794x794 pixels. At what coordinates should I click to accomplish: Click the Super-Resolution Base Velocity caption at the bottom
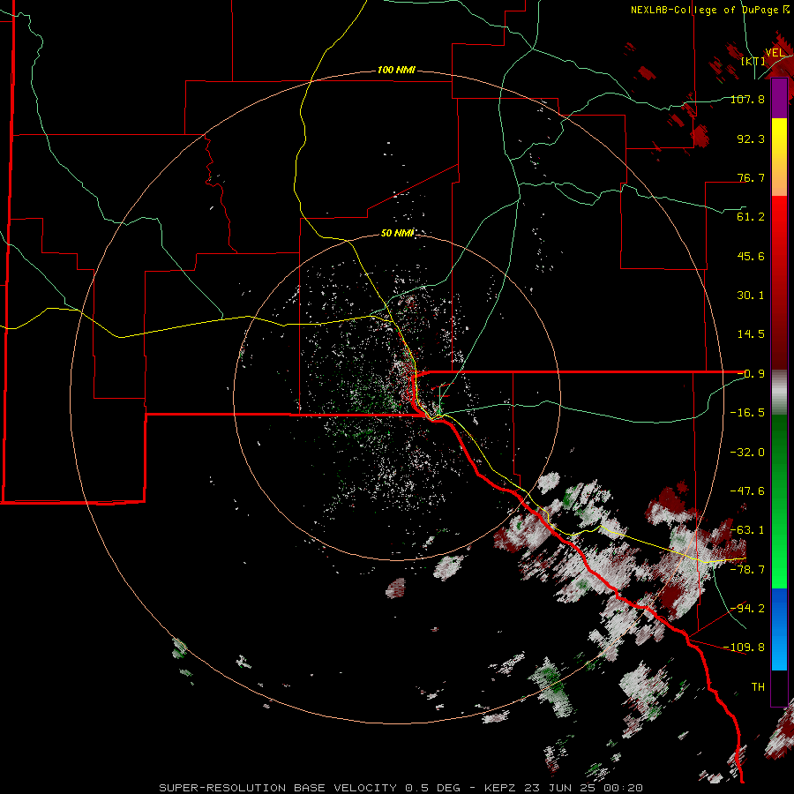click(401, 788)
